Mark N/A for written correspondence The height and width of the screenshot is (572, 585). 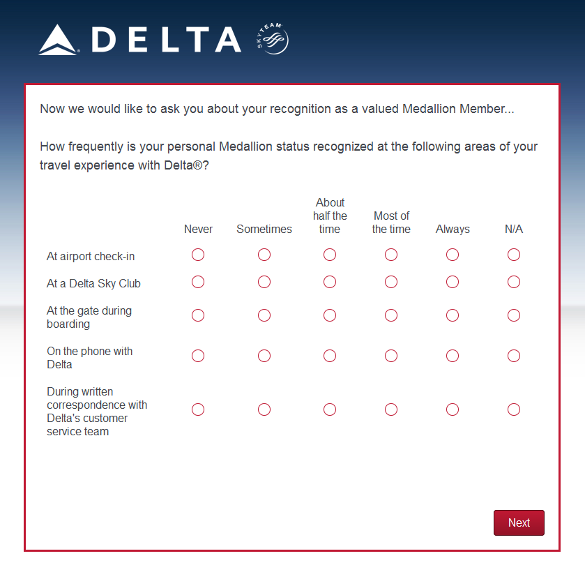coord(514,410)
